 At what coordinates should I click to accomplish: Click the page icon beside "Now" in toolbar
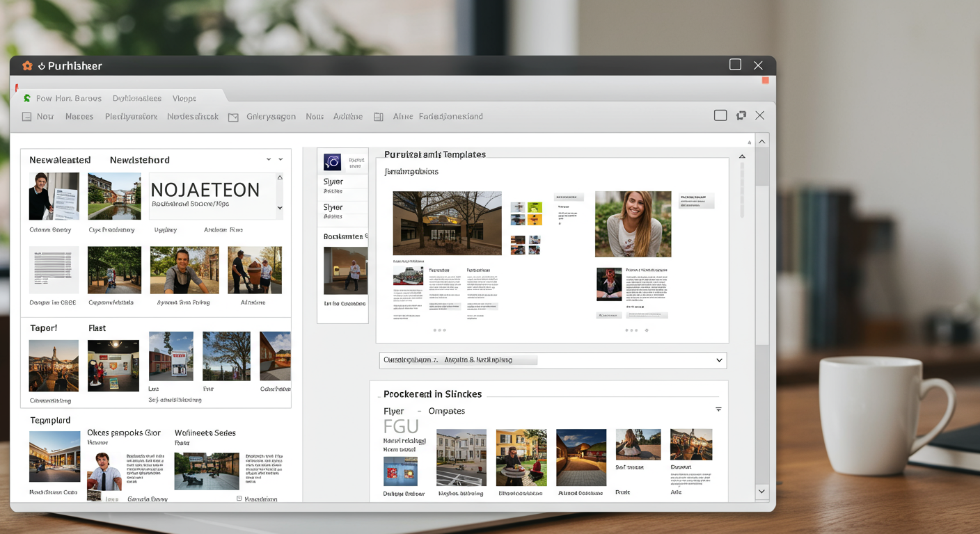(26, 117)
